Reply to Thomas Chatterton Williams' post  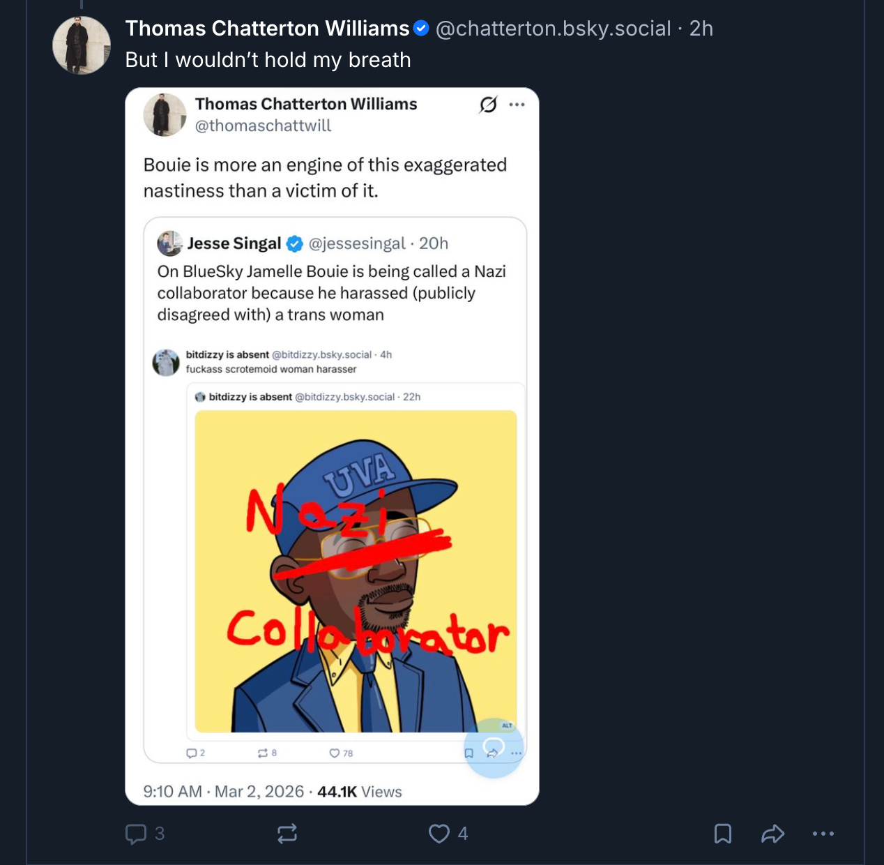click(136, 834)
